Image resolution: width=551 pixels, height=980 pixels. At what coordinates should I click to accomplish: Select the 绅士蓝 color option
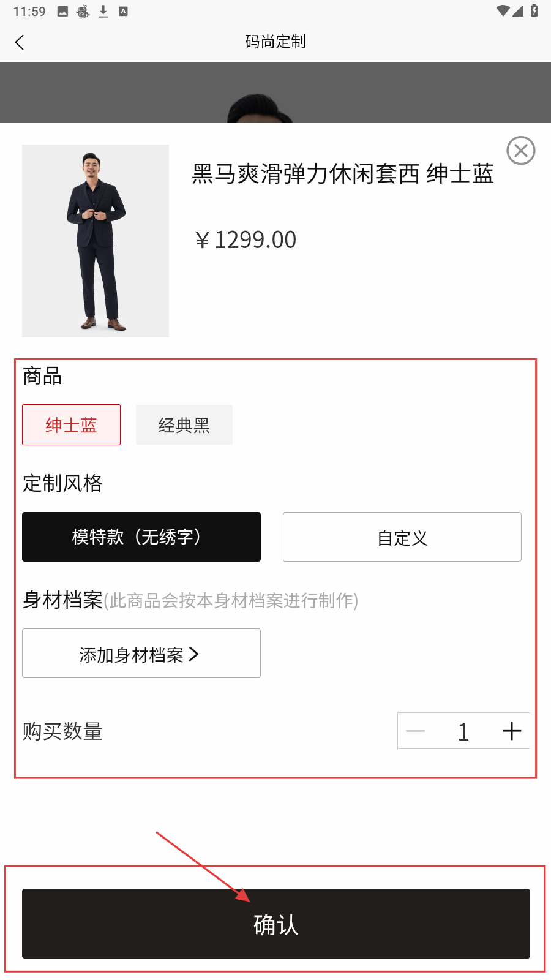point(71,425)
